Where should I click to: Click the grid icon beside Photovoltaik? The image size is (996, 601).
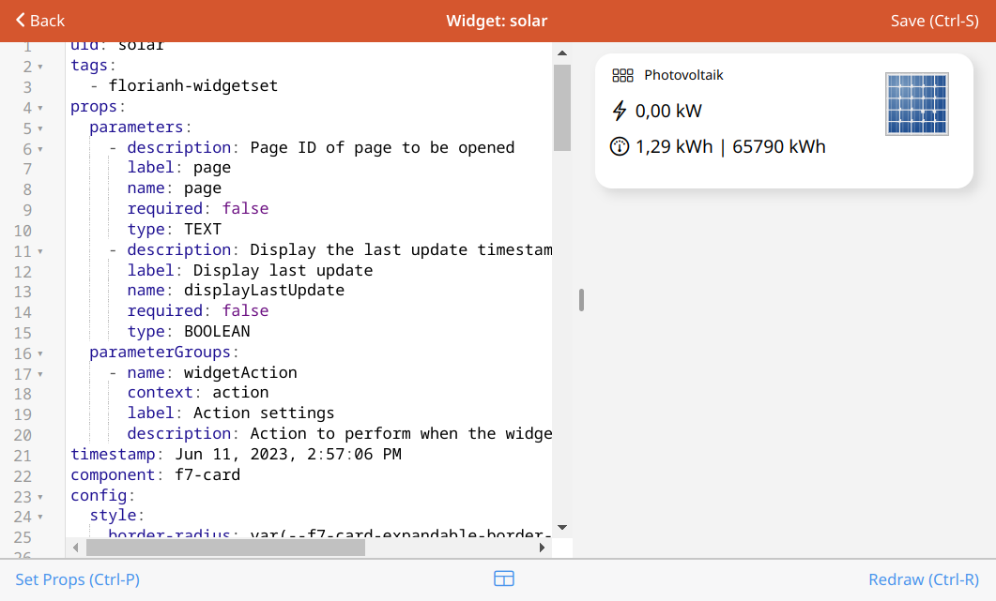point(621,75)
